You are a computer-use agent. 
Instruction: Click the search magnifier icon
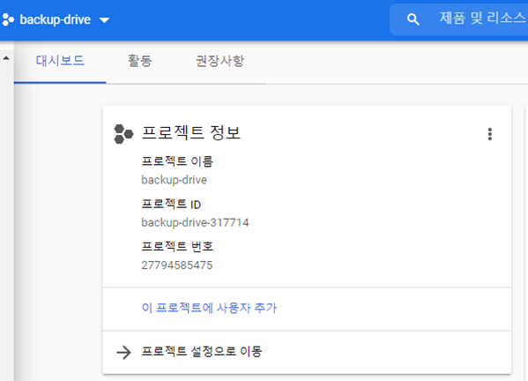(413, 19)
